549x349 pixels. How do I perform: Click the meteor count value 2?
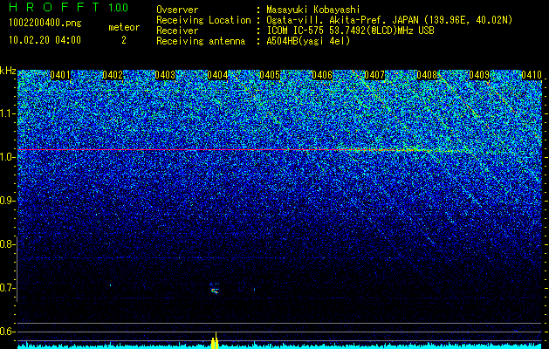coord(124,40)
